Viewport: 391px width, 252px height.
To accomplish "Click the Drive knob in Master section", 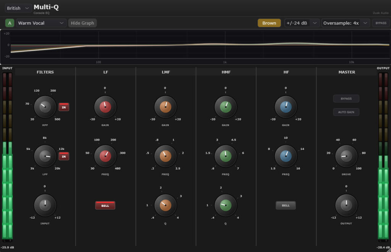I will coord(346,156).
